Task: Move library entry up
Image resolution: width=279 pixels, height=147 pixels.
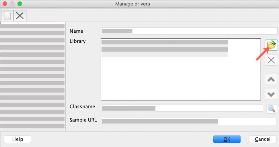Action: [x=271, y=80]
